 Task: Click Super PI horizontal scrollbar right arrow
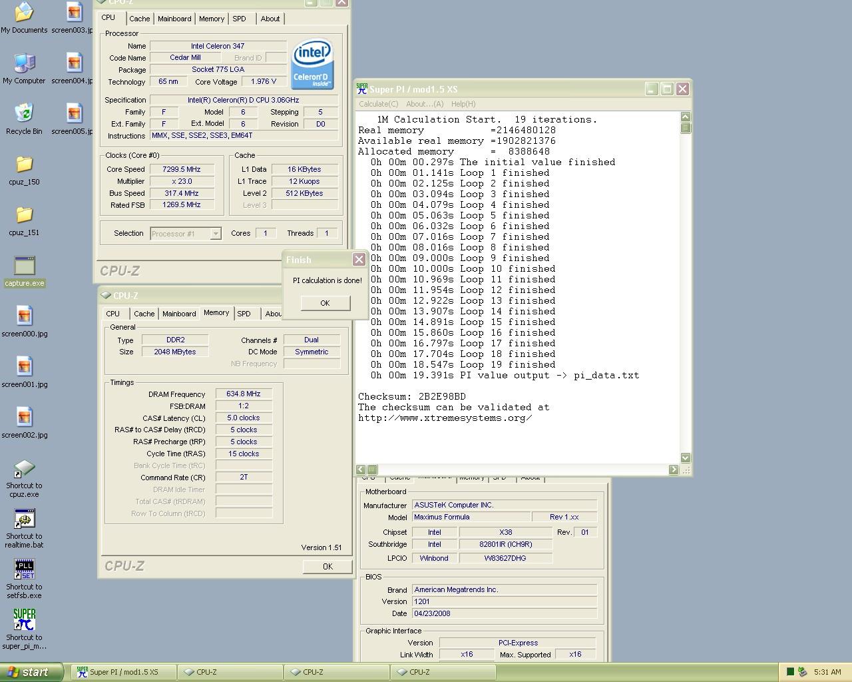point(674,470)
